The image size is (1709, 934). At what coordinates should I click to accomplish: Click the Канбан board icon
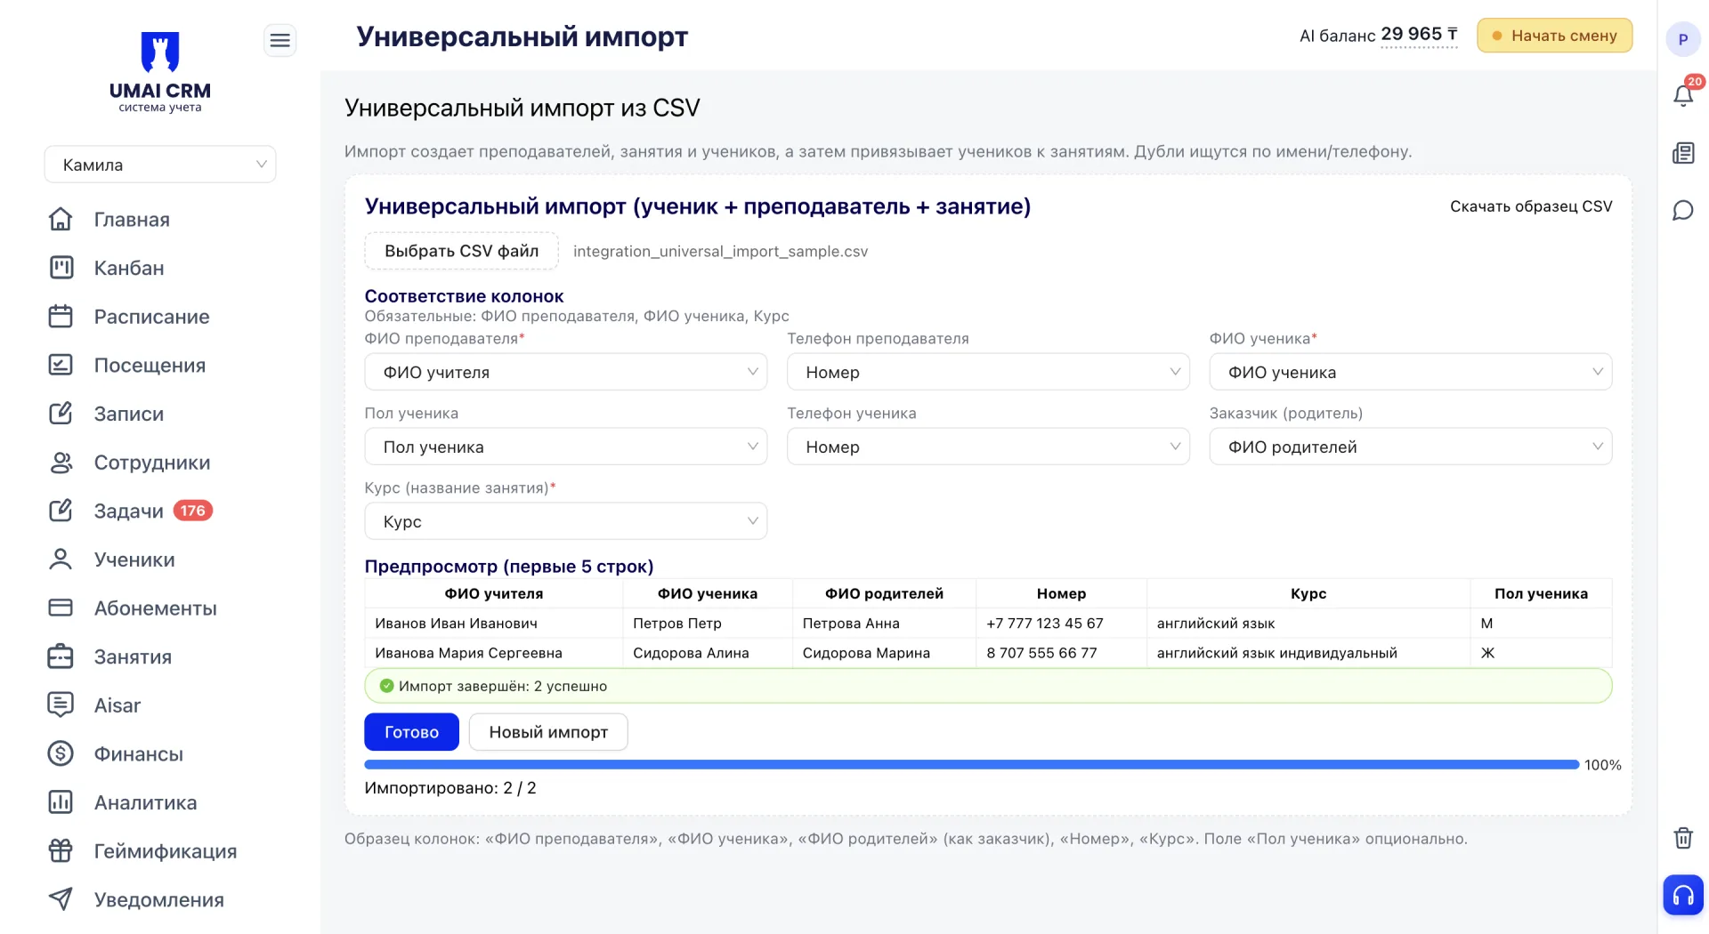coord(61,268)
